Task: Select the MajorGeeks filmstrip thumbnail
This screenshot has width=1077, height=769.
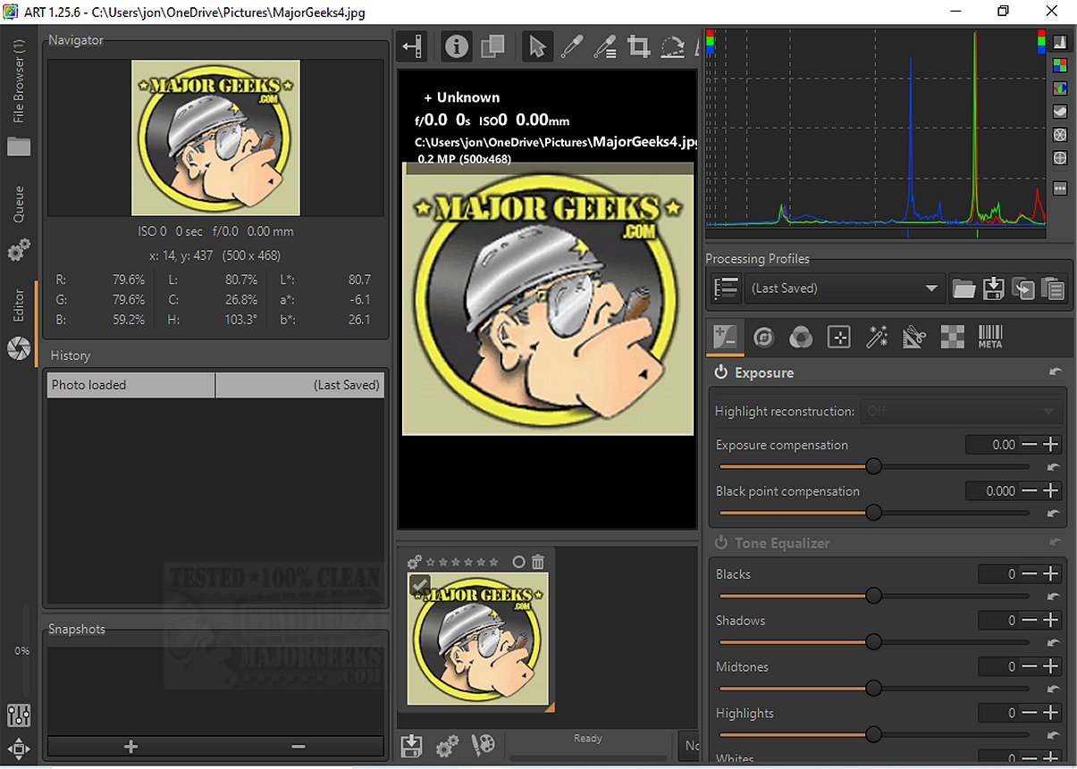Action: (x=477, y=639)
